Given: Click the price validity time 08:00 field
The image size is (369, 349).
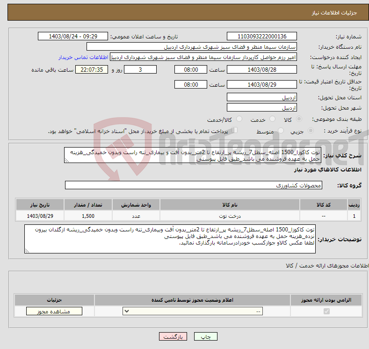Looking at the screenshot, I should click(x=191, y=84).
